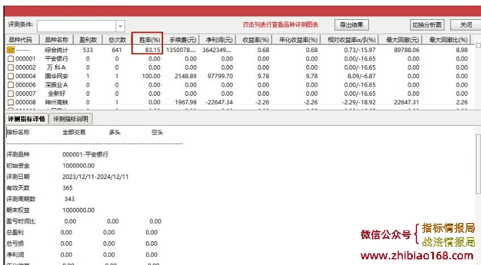
Task: Click the 评测条件 input field
Action: coord(76,26)
